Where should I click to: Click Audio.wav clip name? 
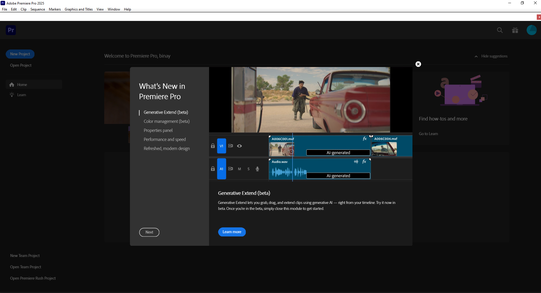coord(280,162)
